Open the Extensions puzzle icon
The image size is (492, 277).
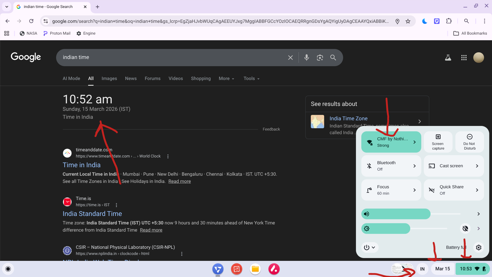[x=449, y=21]
